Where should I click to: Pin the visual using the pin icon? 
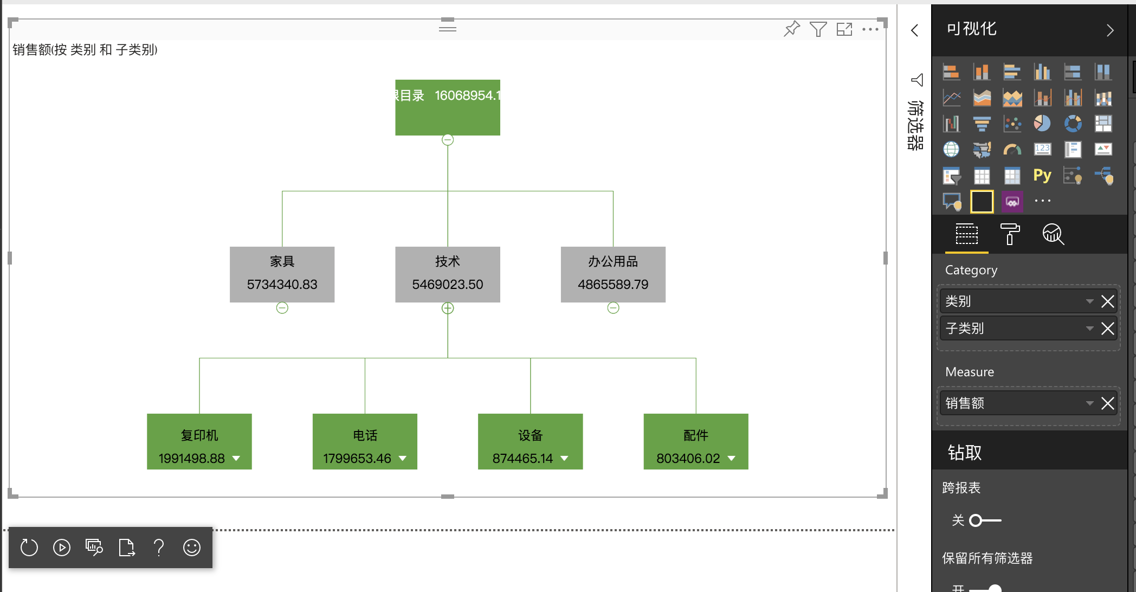[x=792, y=29]
